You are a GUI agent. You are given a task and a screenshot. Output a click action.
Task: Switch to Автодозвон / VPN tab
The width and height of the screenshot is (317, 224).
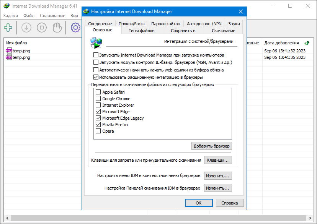(x=204, y=24)
